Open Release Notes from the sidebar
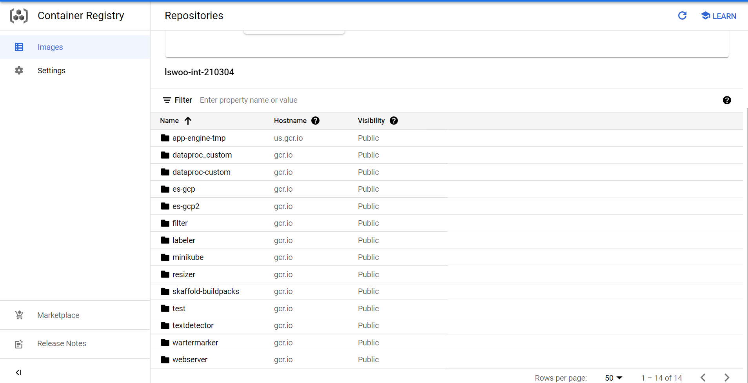This screenshot has width=748, height=383. [x=75, y=343]
